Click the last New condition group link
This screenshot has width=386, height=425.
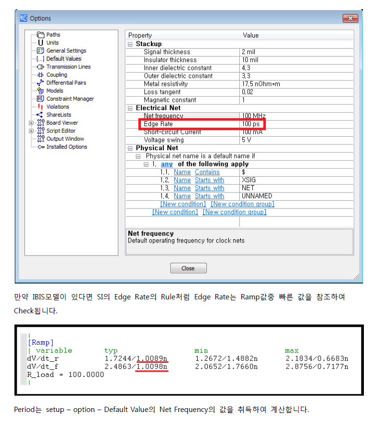tap(234, 212)
